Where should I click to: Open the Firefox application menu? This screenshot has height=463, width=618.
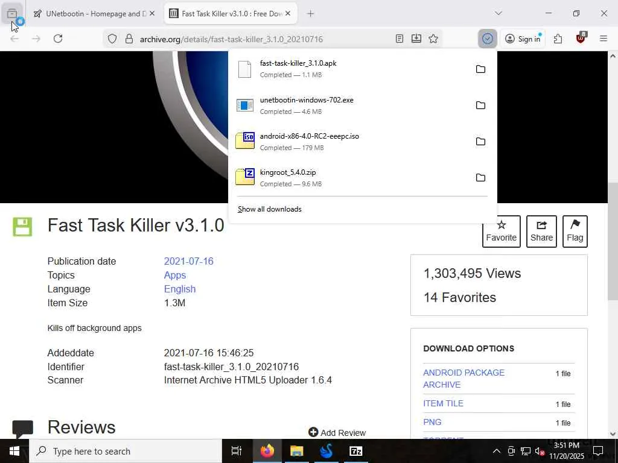click(x=604, y=39)
